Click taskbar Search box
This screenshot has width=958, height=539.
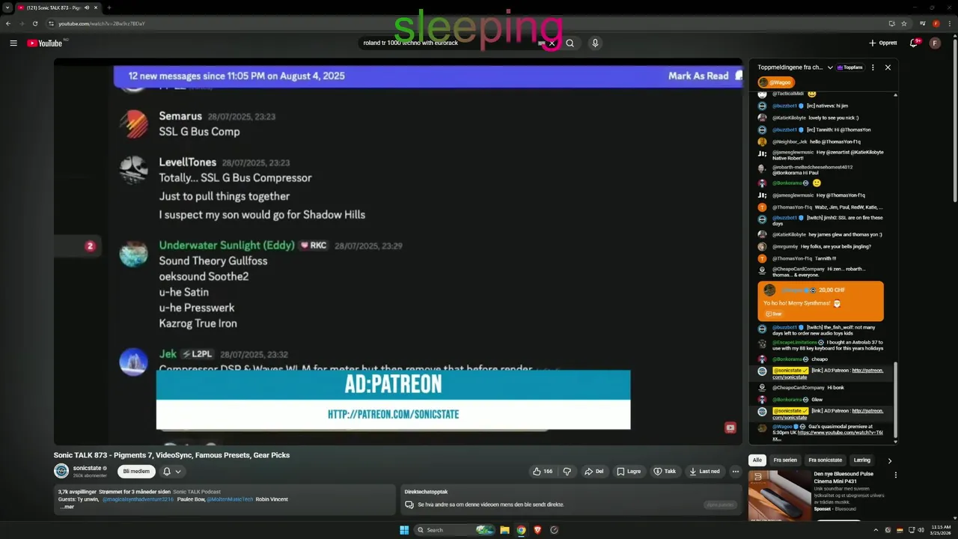tap(454, 530)
